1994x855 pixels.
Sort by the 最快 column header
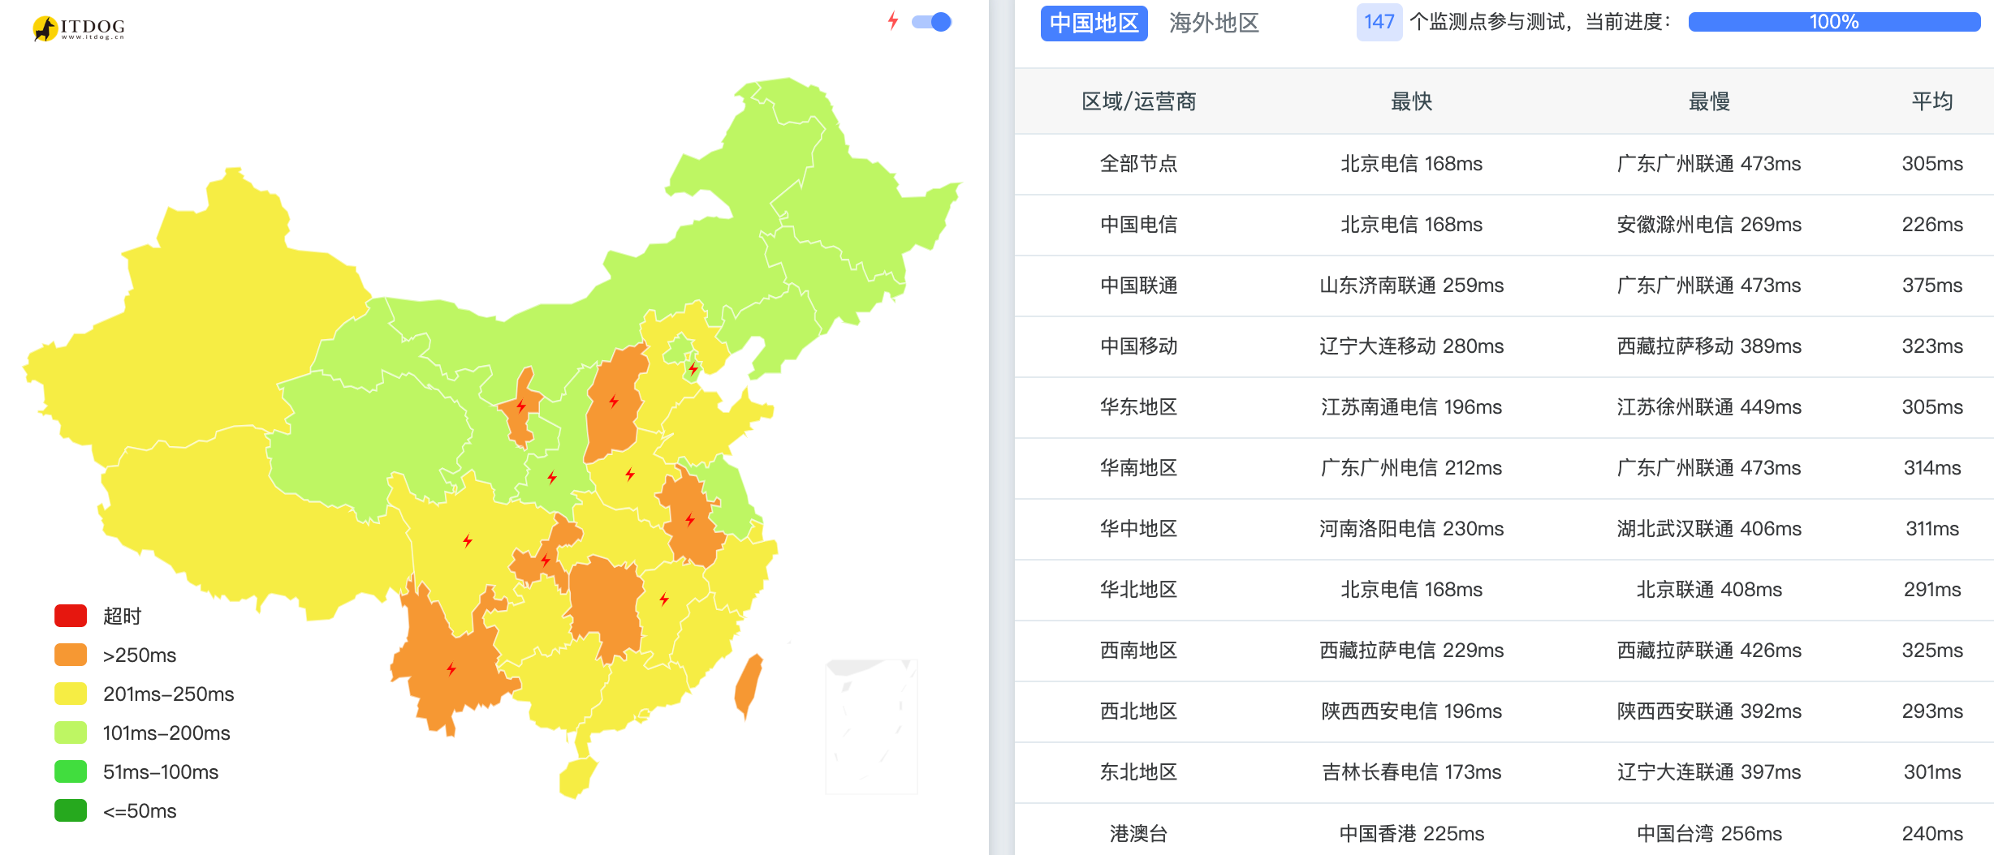(x=1411, y=101)
